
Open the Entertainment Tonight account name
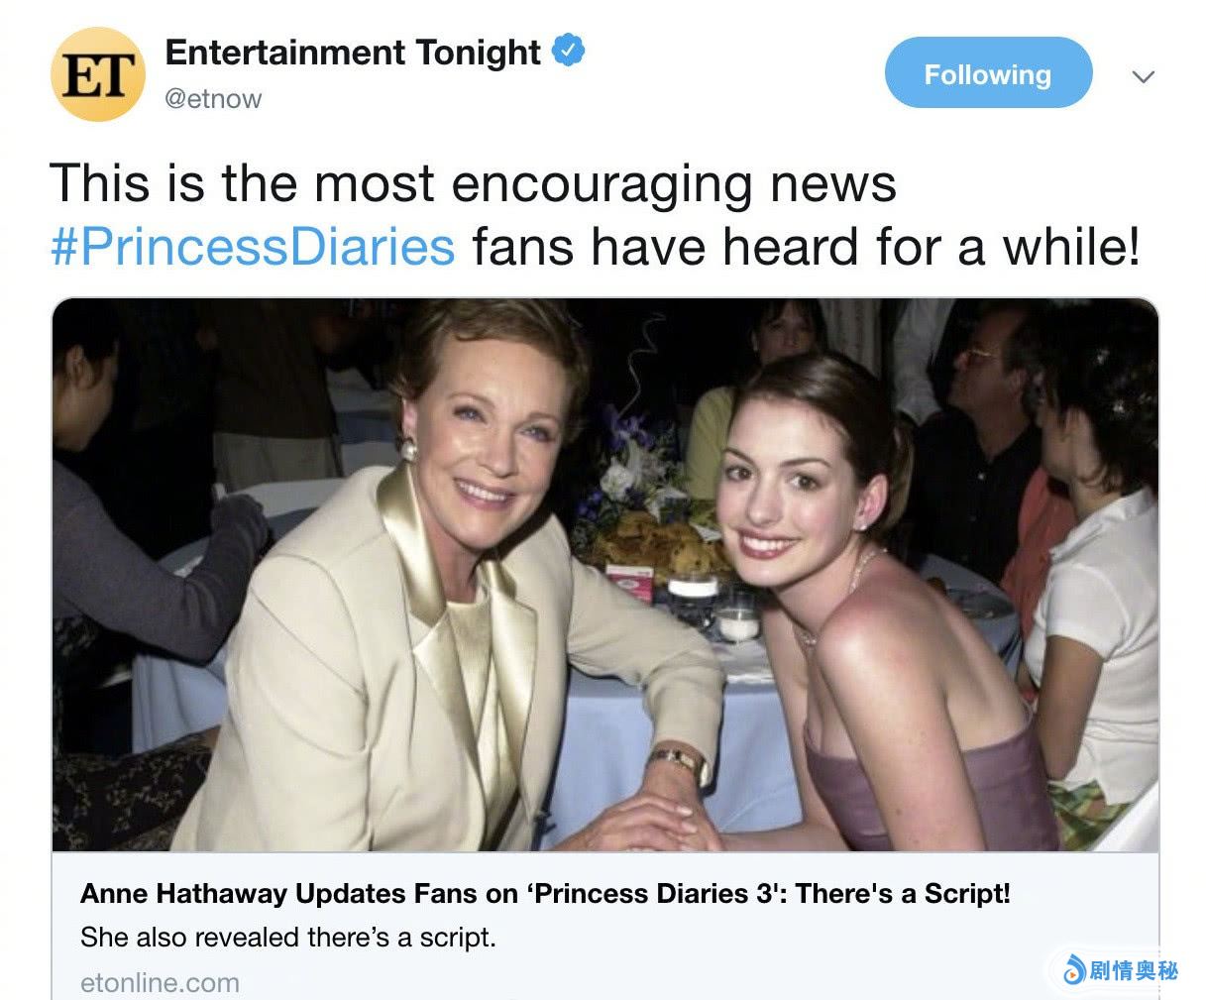[353, 53]
